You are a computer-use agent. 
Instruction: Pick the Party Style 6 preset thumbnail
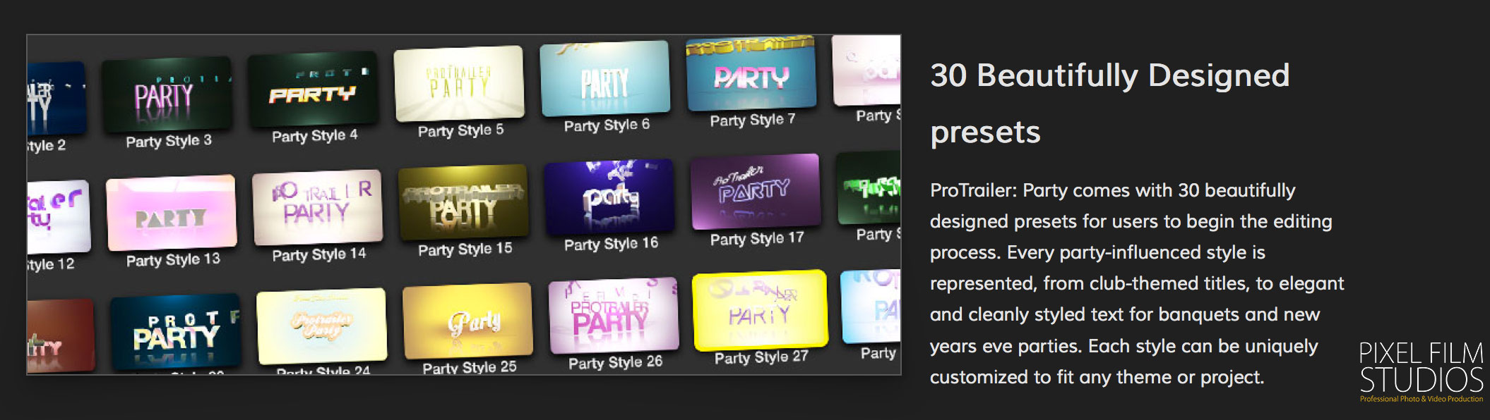click(x=604, y=78)
